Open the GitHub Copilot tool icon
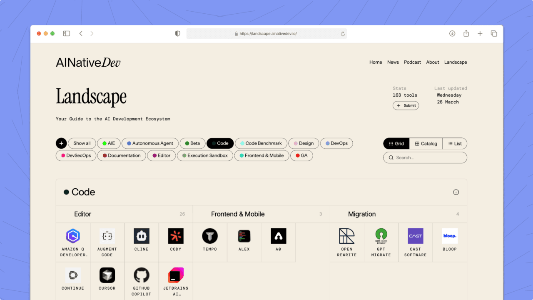 click(x=141, y=275)
